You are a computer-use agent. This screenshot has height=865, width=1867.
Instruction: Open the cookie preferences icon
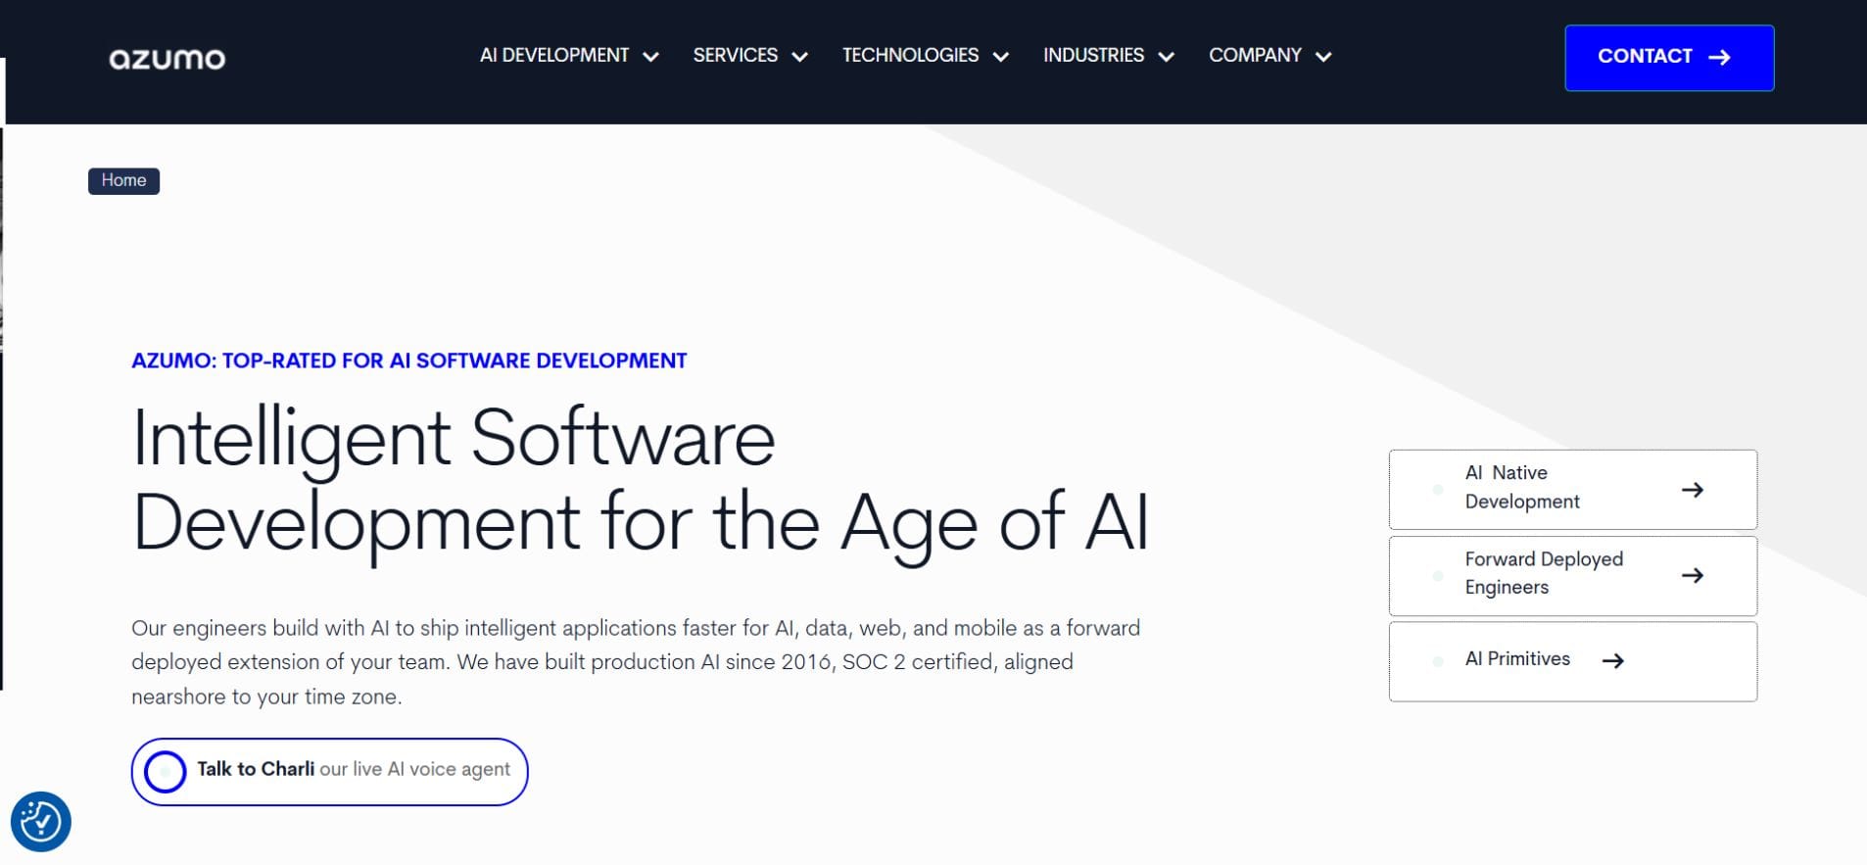[41, 822]
